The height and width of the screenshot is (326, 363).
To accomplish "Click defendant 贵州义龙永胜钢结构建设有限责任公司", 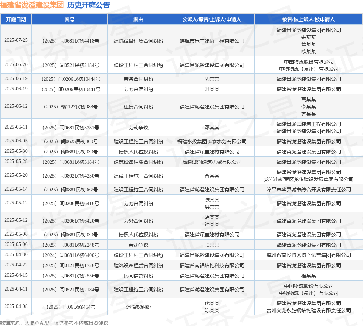I will tap(309, 310).
